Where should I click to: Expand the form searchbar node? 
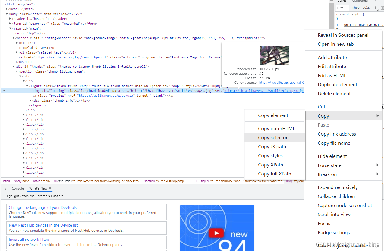[10, 24]
